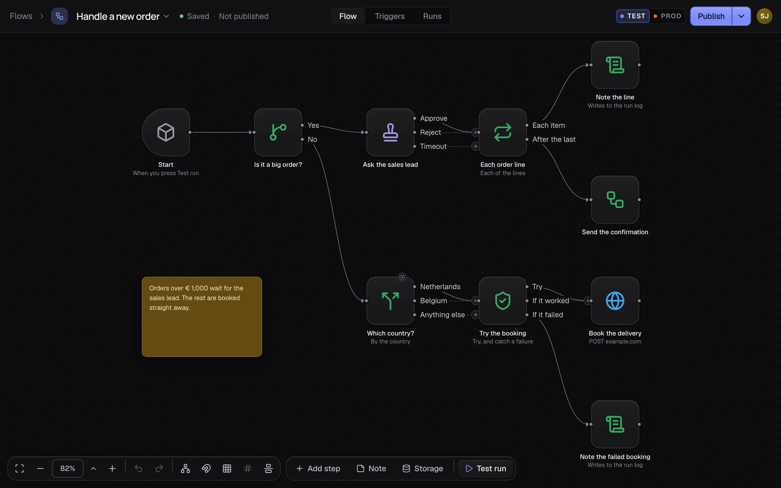Start a Test run
Screen dimensions: 781x488
[486, 468]
